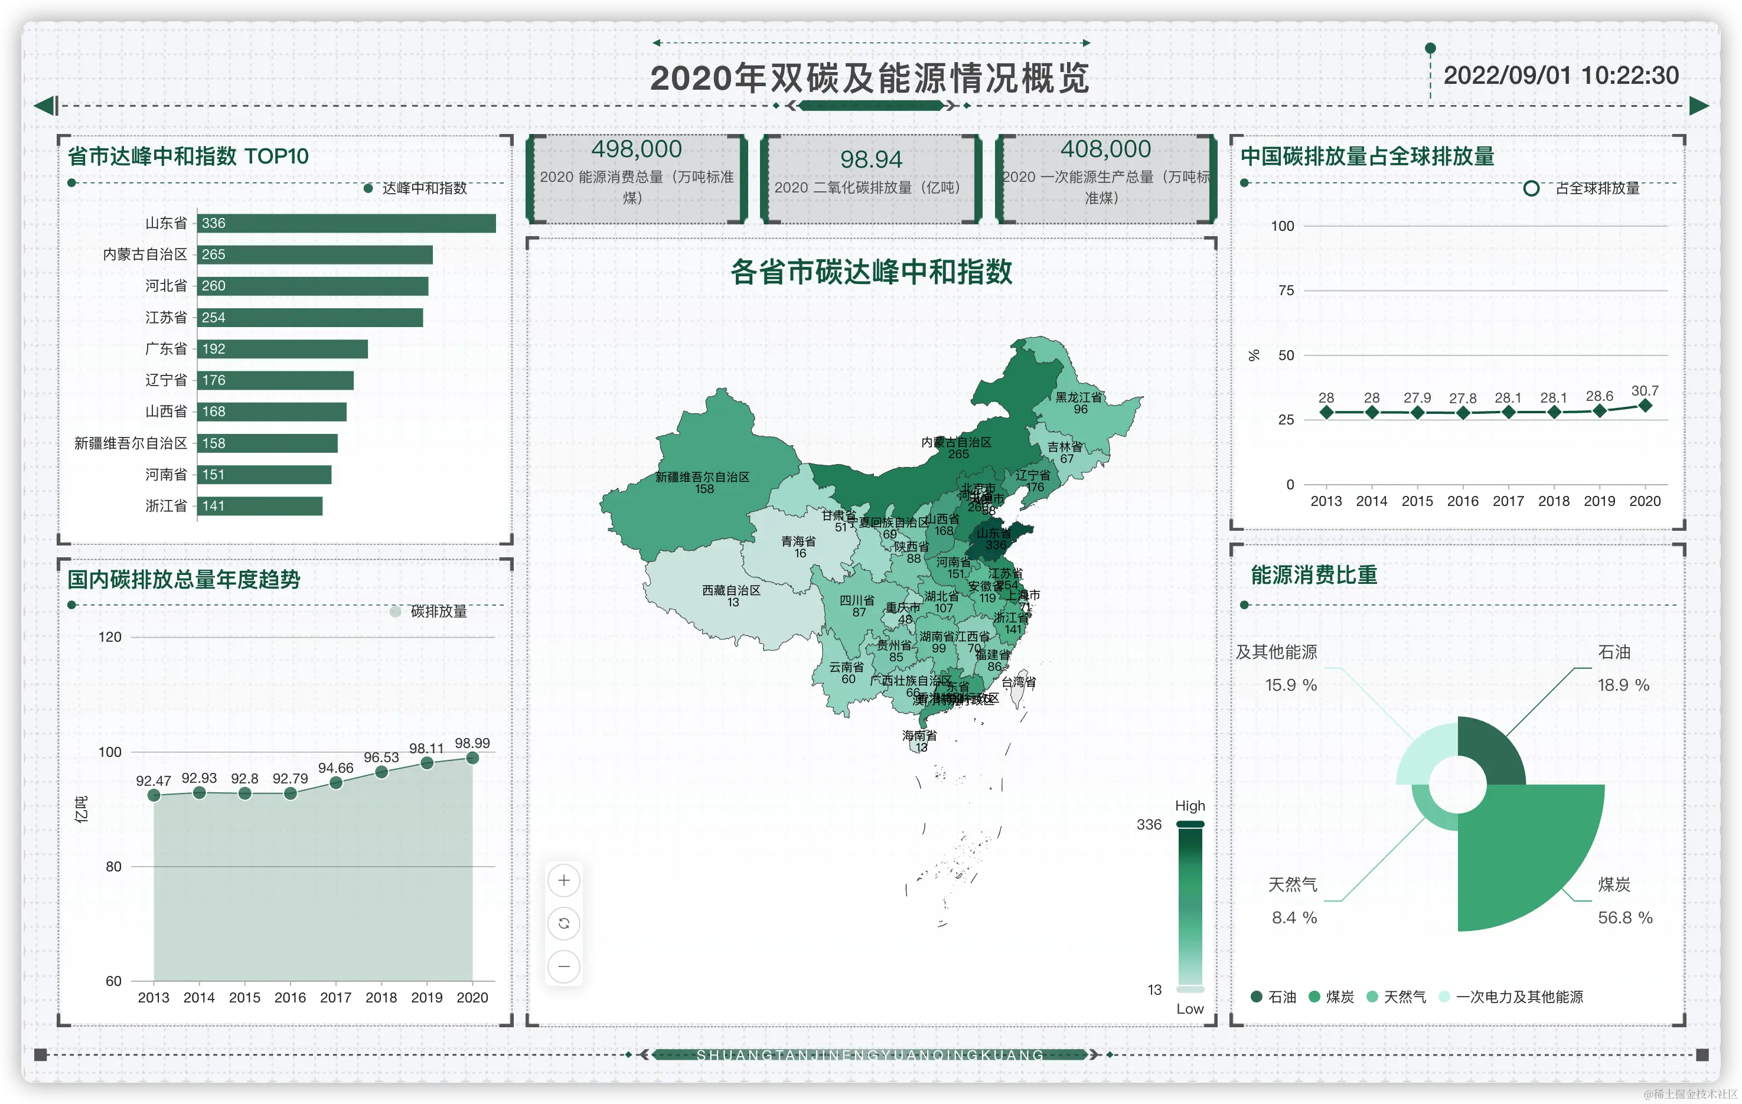Click the map zoom in plus button
1742x1104 pixels.
[x=563, y=880]
